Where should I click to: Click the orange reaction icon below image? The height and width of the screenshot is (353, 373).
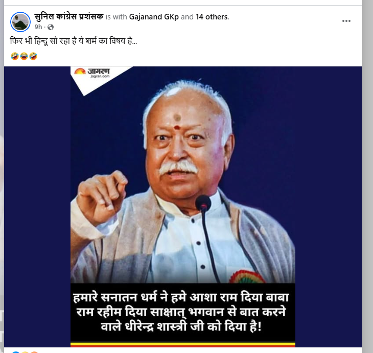point(34,352)
